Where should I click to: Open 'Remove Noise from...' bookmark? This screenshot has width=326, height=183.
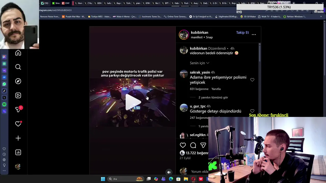click(x=50, y=17)
